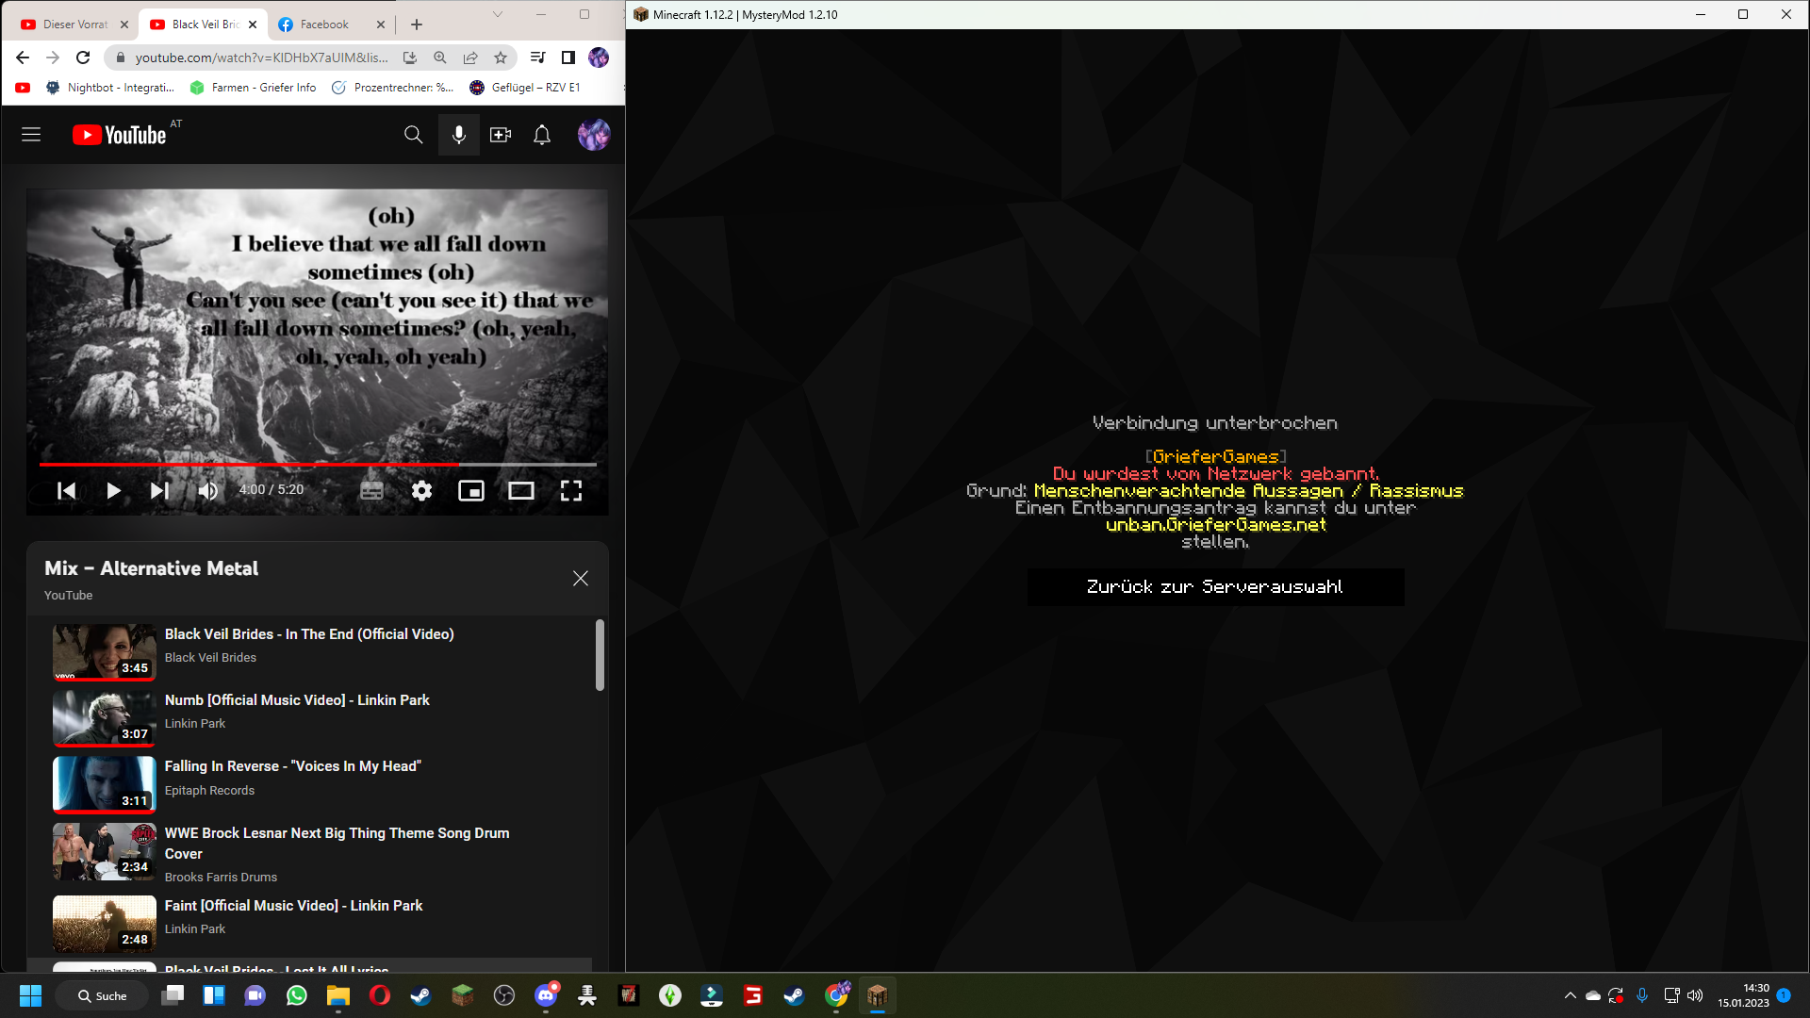Bookmark page with star icon

501,57
